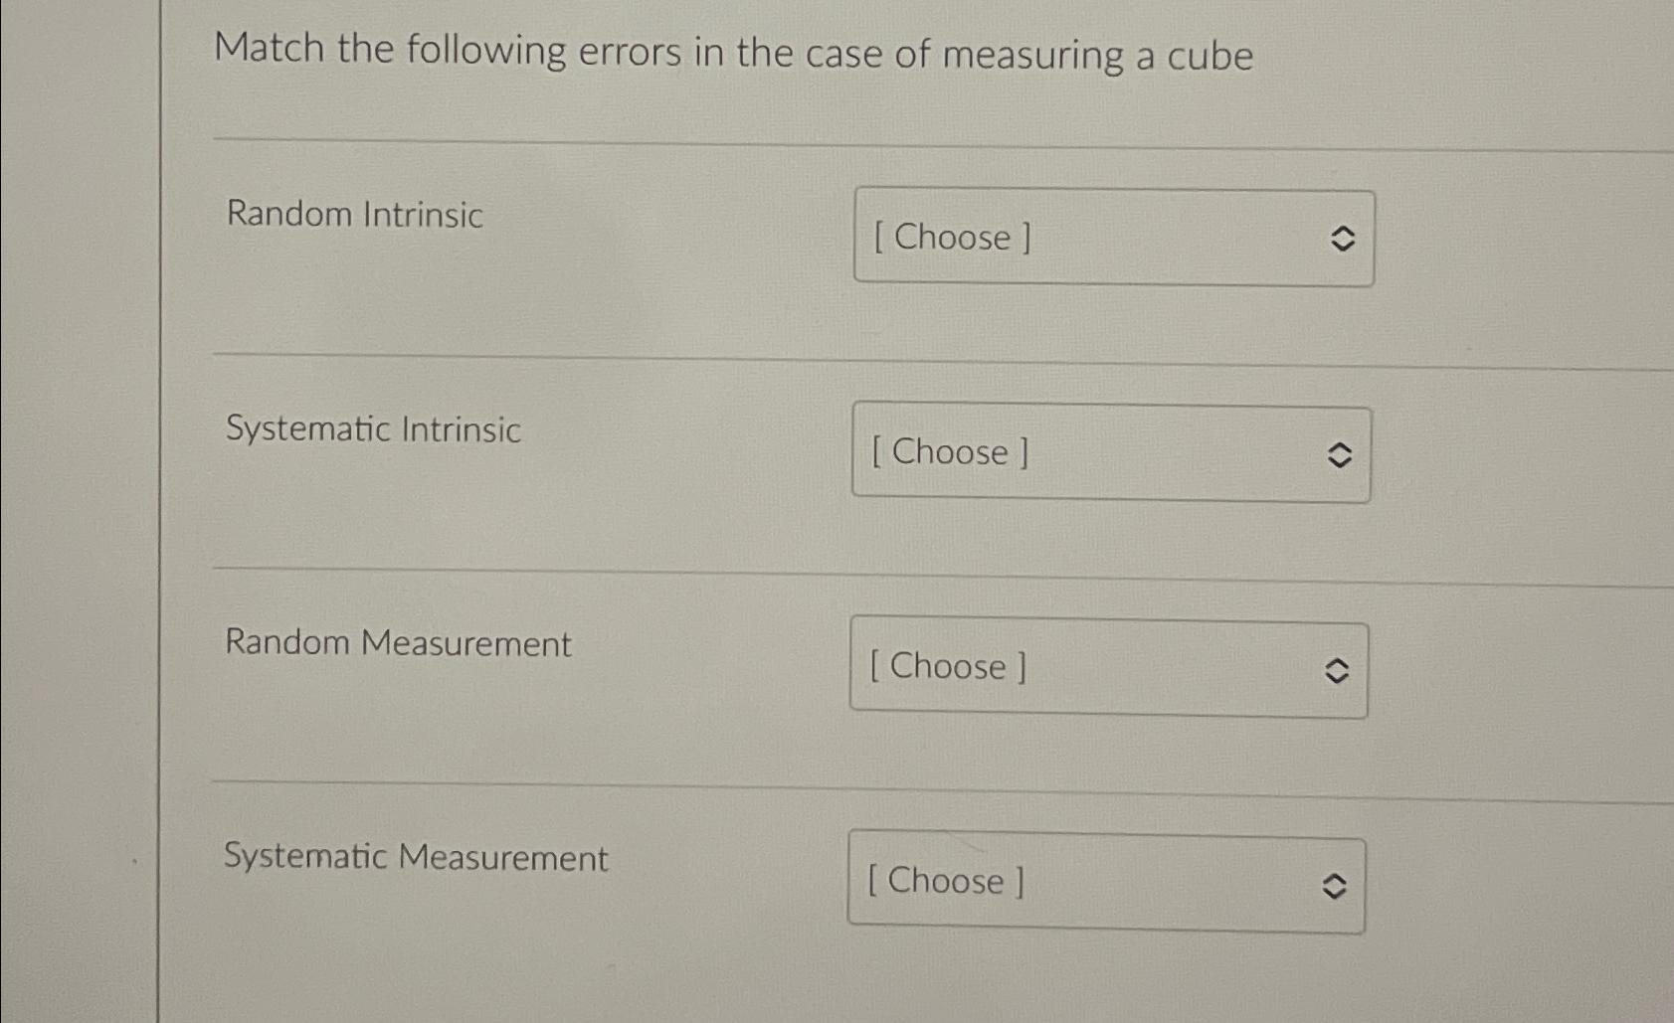Select the Random Intrinsic label

[353, 216]
